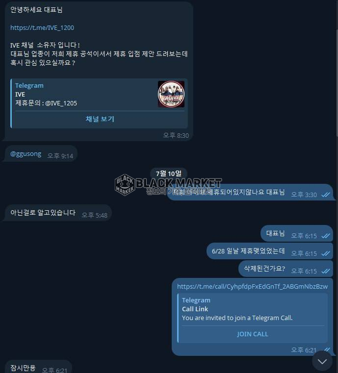Image resolution: width=338 pixels, height=373 pixels.
Task: Open the t.me/IVE_1200 link
Action: pos(42,28)
